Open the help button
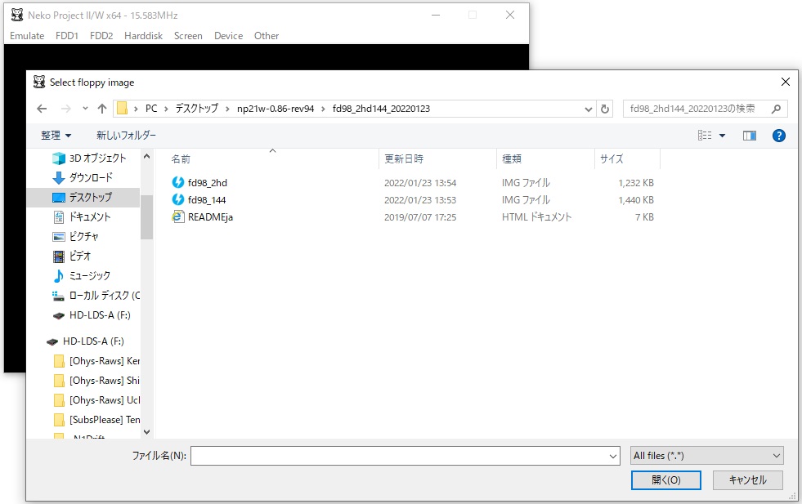Viewport: 802px width, 504px height. (778, 136)
